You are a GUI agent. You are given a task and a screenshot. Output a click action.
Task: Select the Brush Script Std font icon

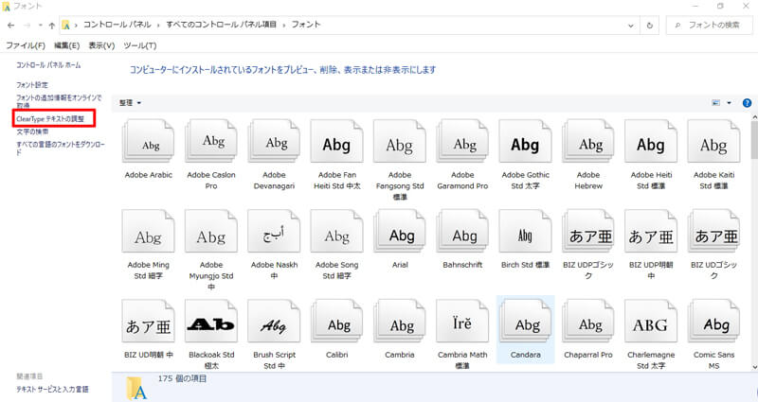click(274, 322)
